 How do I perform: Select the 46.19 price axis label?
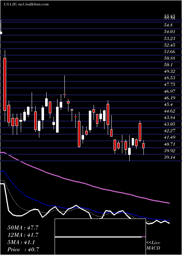point(170,98)
